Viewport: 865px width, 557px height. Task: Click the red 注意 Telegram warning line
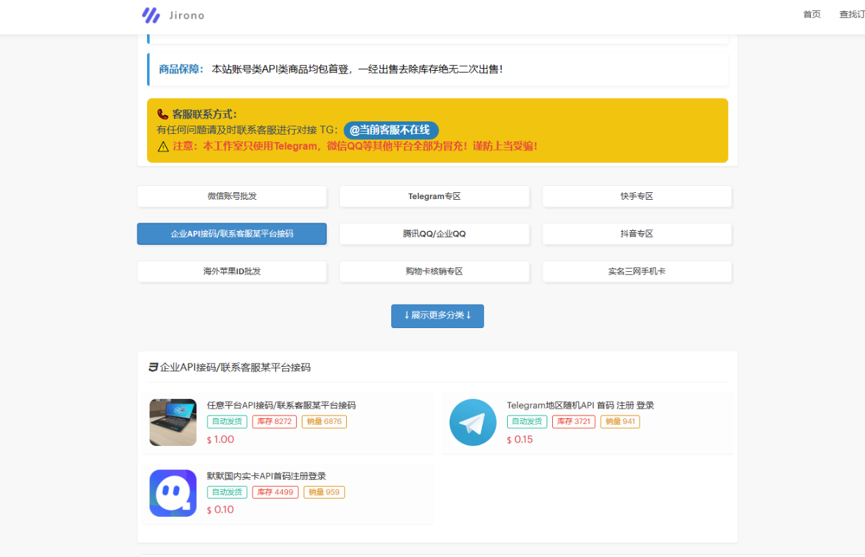[355, 146]
